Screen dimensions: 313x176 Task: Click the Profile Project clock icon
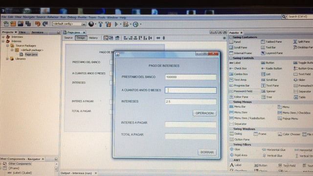pos(136,24)
